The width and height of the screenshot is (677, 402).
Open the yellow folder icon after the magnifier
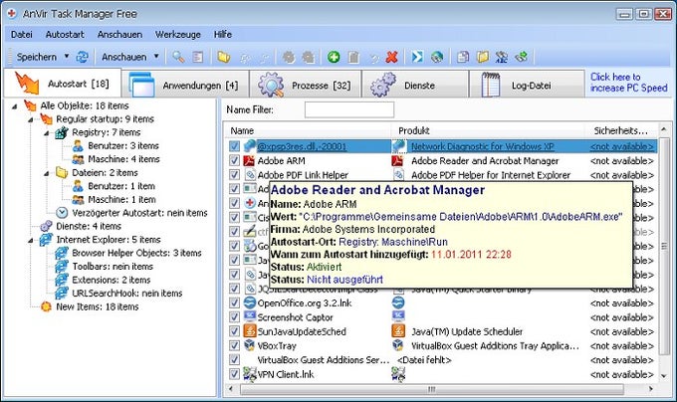[224, 57]
